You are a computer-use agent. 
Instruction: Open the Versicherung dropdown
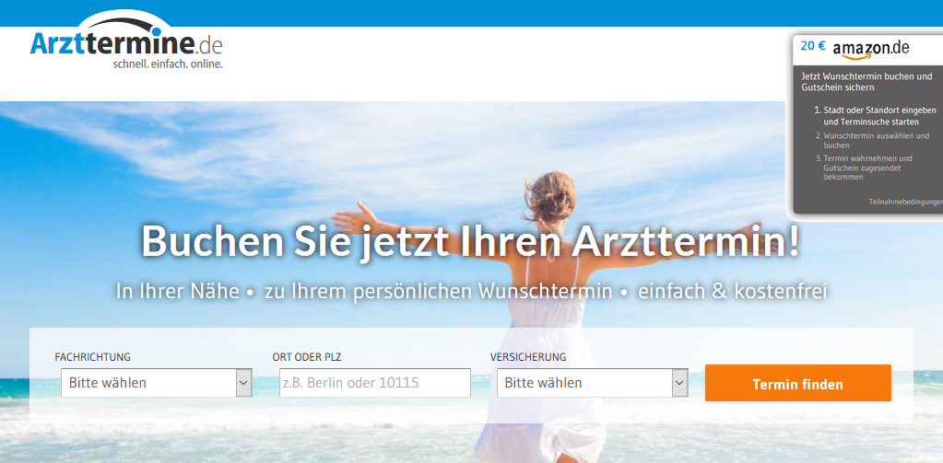(x=593, y=383)
